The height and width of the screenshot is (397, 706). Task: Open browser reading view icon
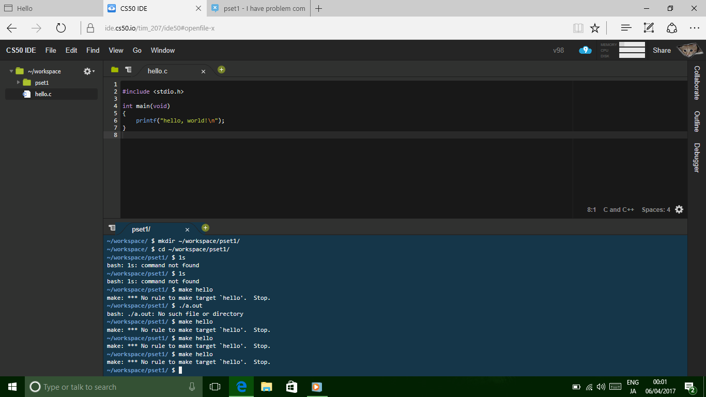(578, 28)
